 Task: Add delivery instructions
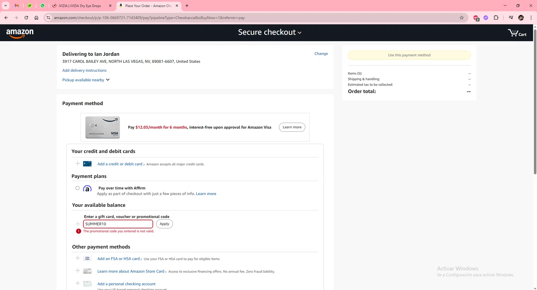tap(84, 70)
